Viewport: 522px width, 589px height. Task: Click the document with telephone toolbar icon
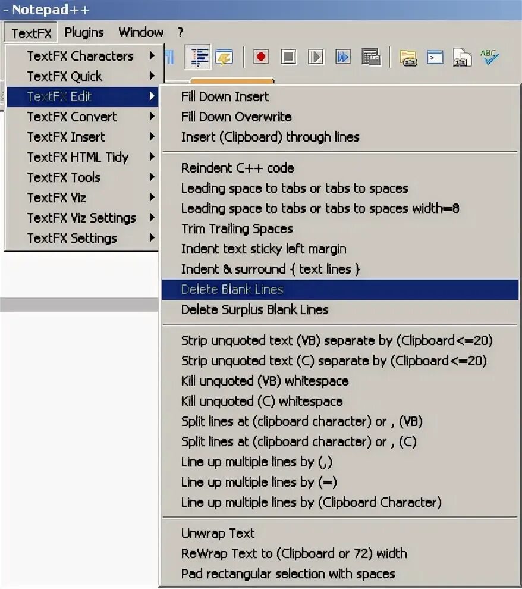click(463, 57)
